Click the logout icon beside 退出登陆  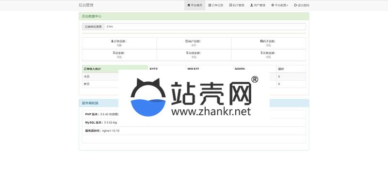[x=295, y=5]
